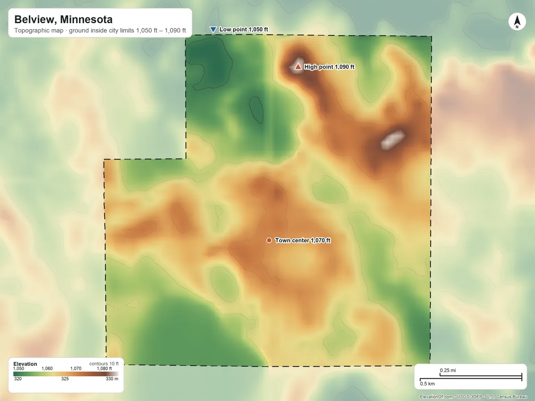Click the '320' metric legend label
This screenshot has height=401, width=535.
click(18, 379)
